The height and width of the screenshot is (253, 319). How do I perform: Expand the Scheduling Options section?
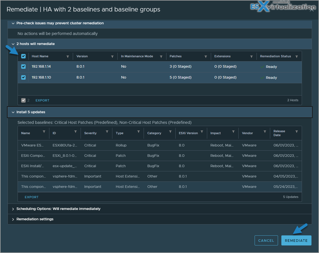pyautogui.click(x=13, y=209)
